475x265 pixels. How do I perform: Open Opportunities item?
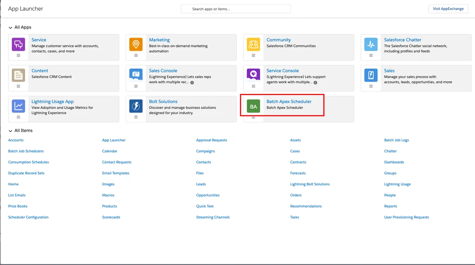[x=208, y=195]
